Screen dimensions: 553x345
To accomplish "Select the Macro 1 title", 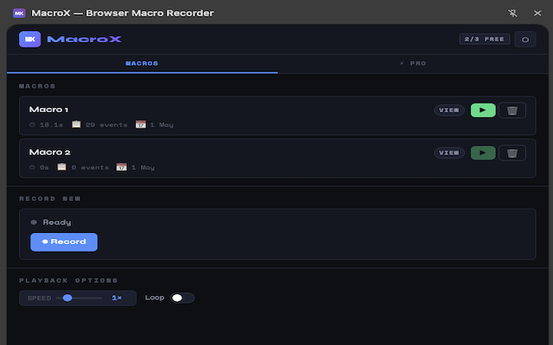I will (48, 110).
